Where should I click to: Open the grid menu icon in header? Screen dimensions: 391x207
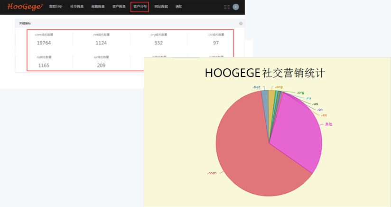coord(227,7)
